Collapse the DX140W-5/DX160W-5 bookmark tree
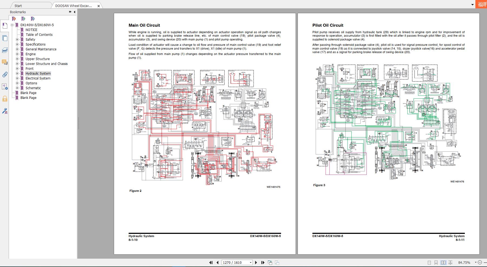This screenshot has width=487, height=267. click(x=12, y=25)
